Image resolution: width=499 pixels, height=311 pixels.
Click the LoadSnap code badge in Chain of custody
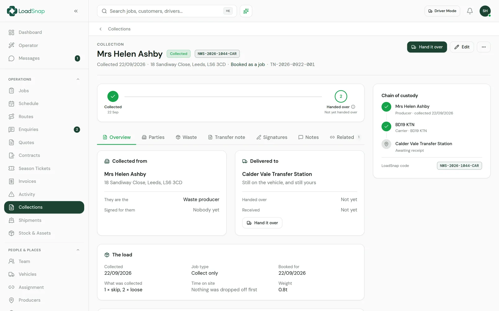pyautogui.click(x=459, y=166)
